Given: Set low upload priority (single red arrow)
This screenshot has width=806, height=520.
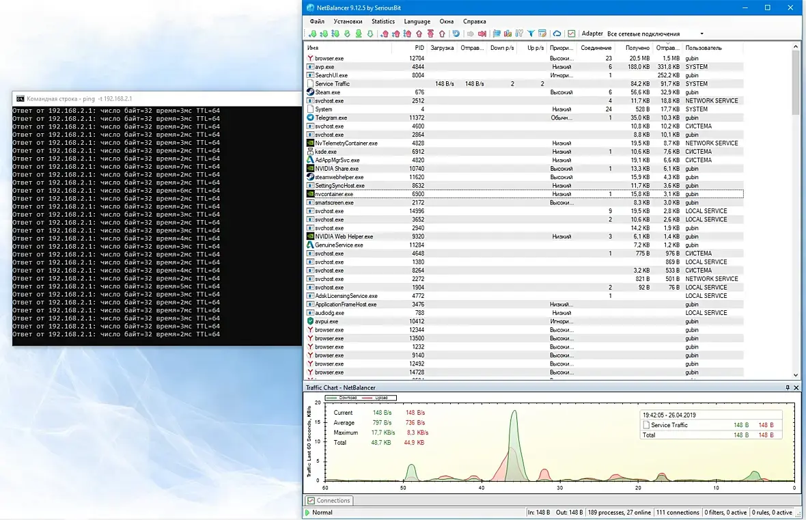Looking at the screenshot, I should click(385, 34).
